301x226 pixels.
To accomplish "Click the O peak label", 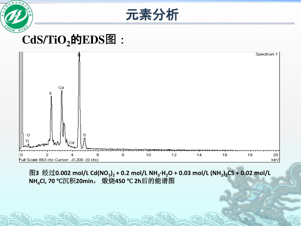I will pyautogui.click(x=29, y=135).
